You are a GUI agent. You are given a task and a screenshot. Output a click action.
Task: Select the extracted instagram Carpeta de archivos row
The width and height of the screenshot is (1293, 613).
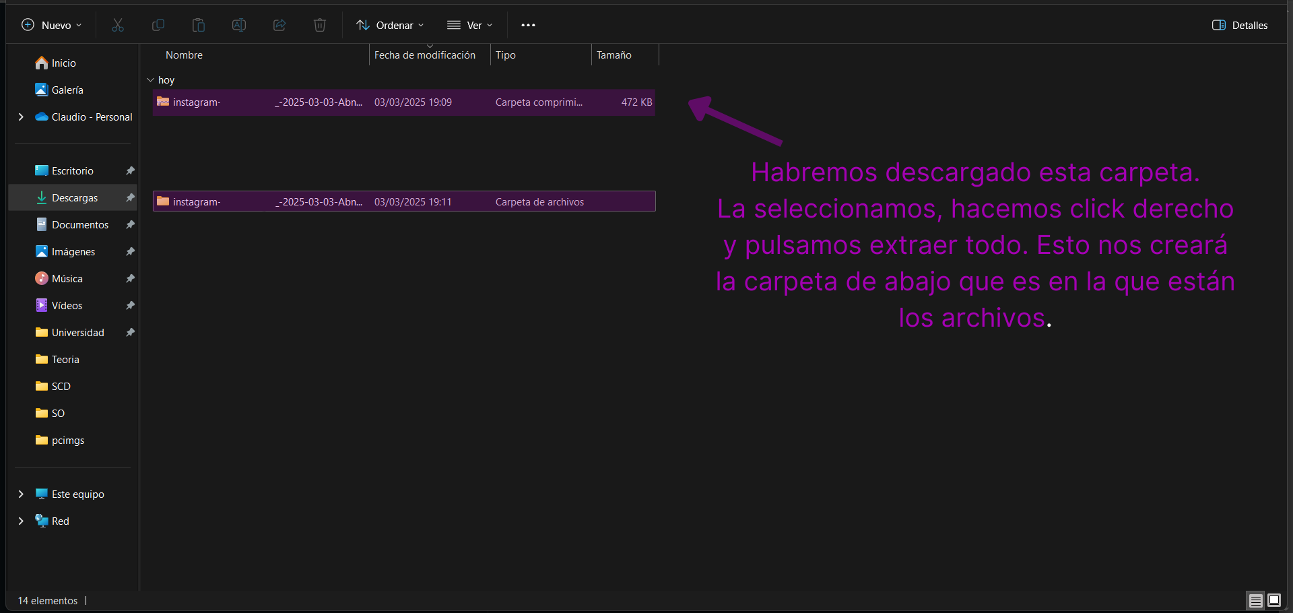coord(404,201)
